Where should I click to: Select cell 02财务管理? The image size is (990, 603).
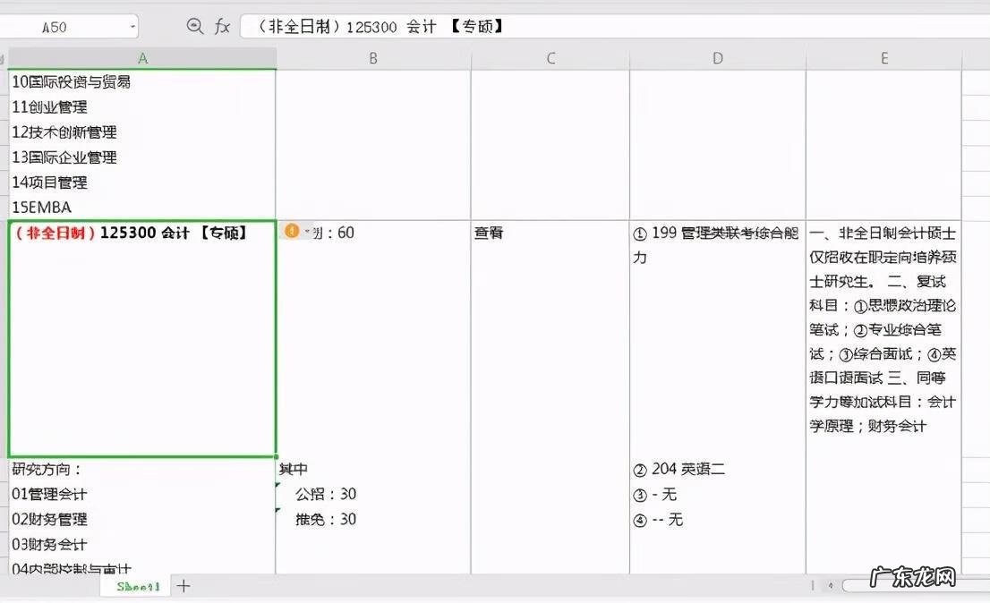142,519
